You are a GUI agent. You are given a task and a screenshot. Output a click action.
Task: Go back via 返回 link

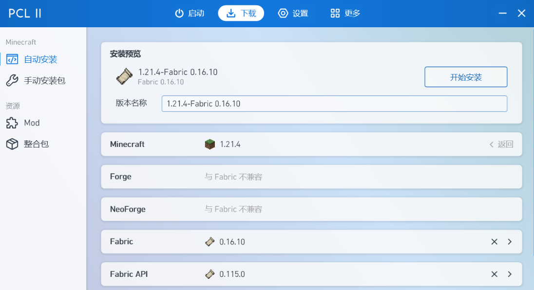tap(501, 145)
